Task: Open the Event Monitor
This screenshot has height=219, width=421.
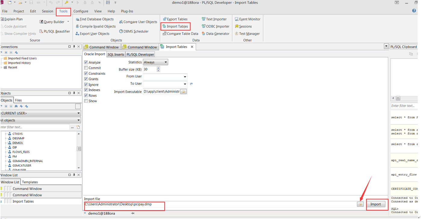Action: point(247,19)
